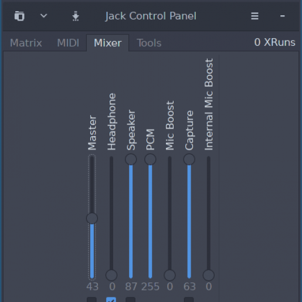Click the Headphone slider handle
Screen dimensions: 302x302
coord(111,275)
